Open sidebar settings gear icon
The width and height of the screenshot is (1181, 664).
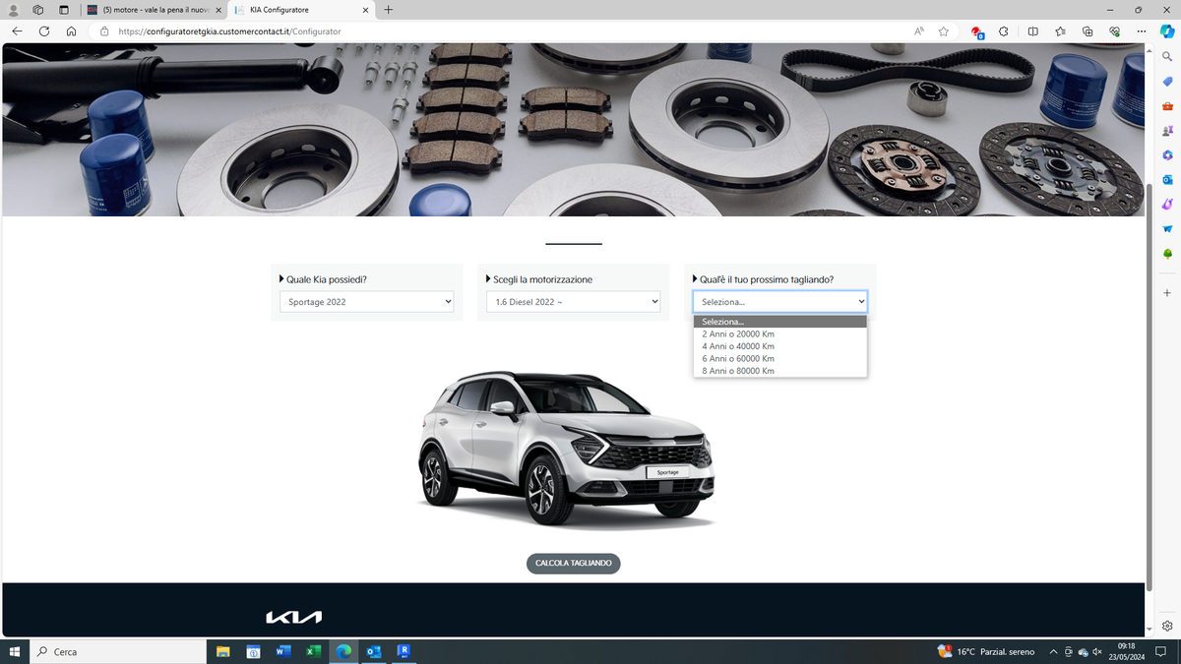[x=1167, y=626]
